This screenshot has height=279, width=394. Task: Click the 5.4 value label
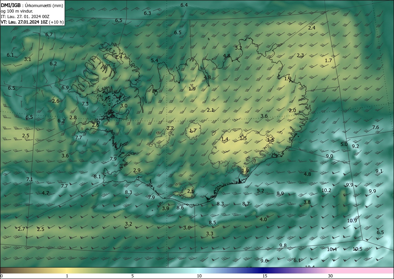154,61
